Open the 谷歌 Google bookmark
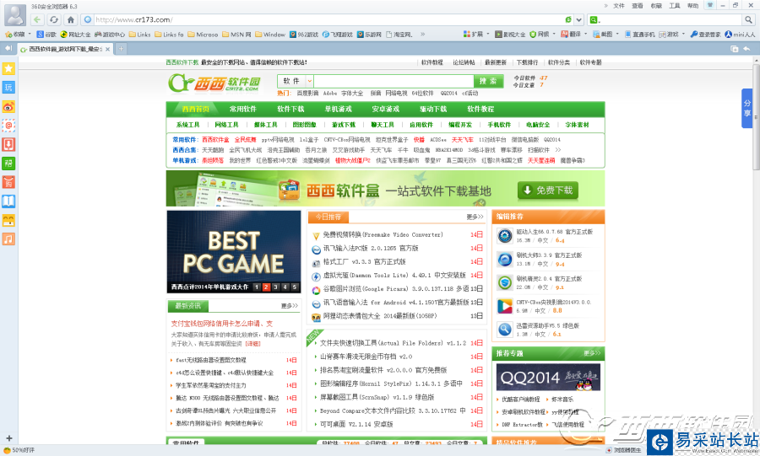 [x=46, y=35]
